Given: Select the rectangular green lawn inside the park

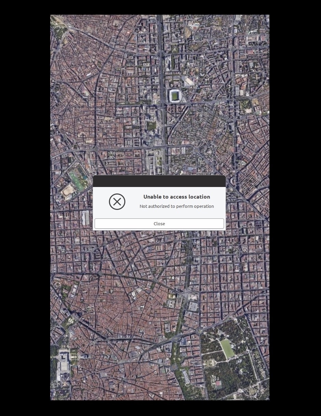Looking at the screenshot, I should coord(227,348).
